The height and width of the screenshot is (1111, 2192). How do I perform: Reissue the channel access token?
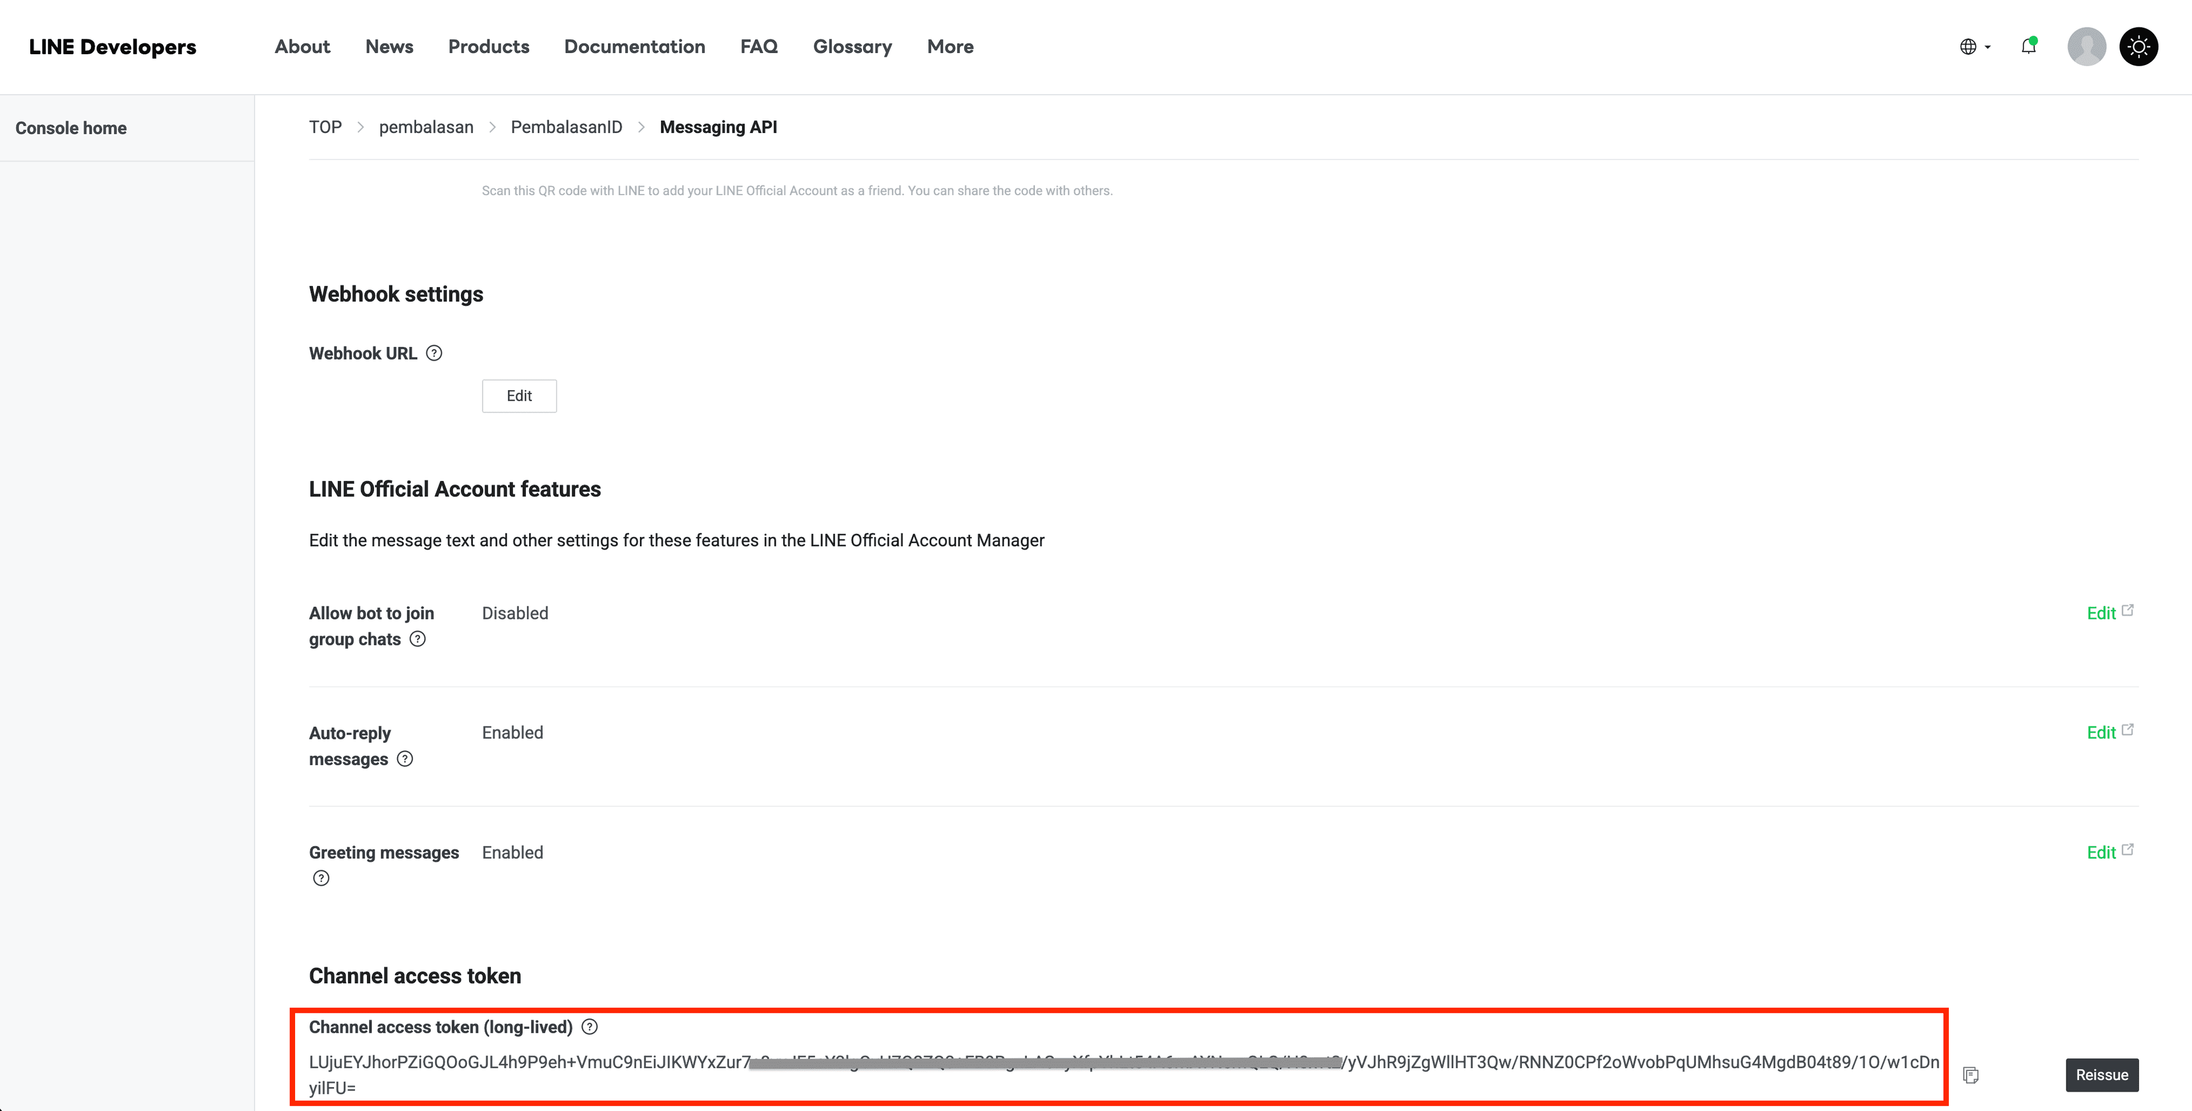point(2102,1075)
